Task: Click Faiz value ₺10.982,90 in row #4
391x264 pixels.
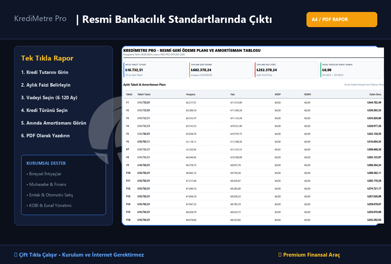Action: click(x=236, y=126)
